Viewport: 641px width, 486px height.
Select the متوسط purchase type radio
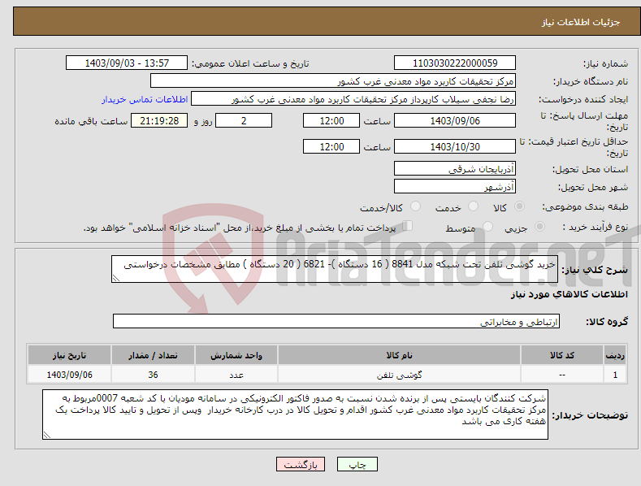(x=487, y=226)
